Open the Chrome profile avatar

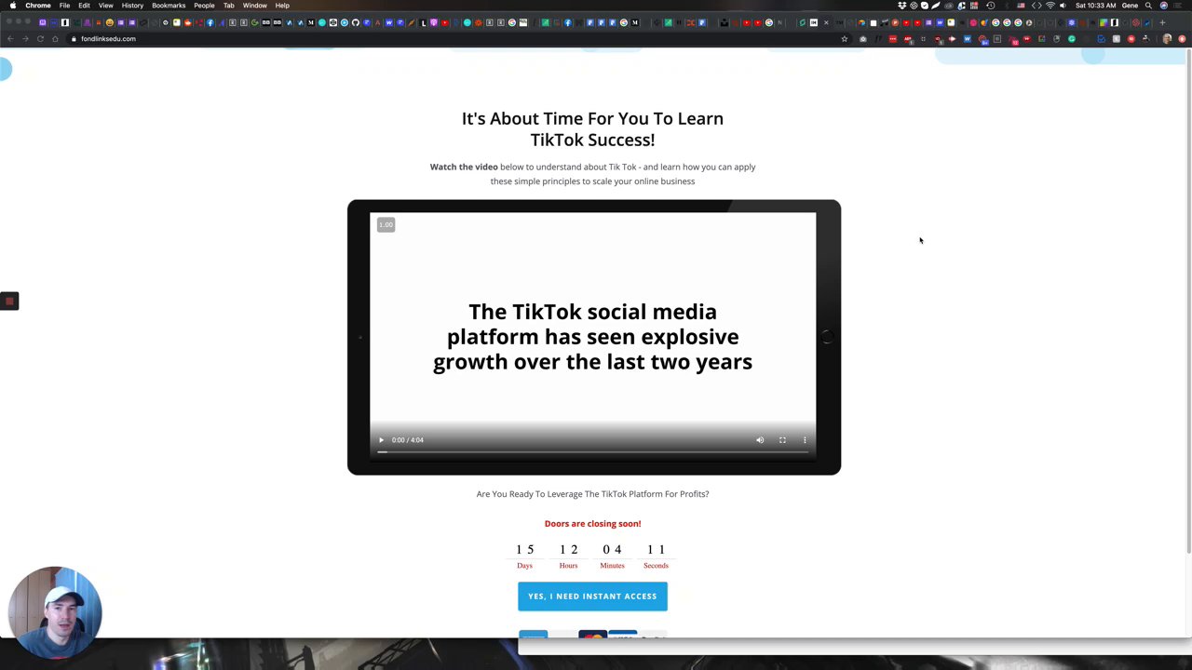pyautogui.click(x=1167, y=39)
